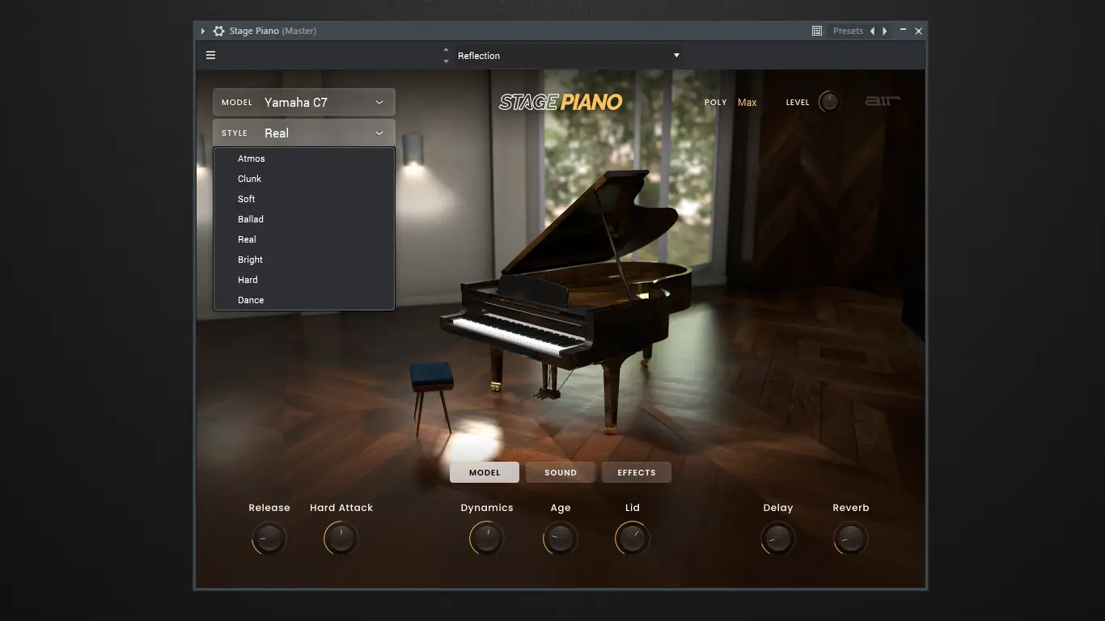Screen dimensions: 1105x621
Task: Open the MODEL dropdown showing Yamaha C7
Action: pos(303,101)
